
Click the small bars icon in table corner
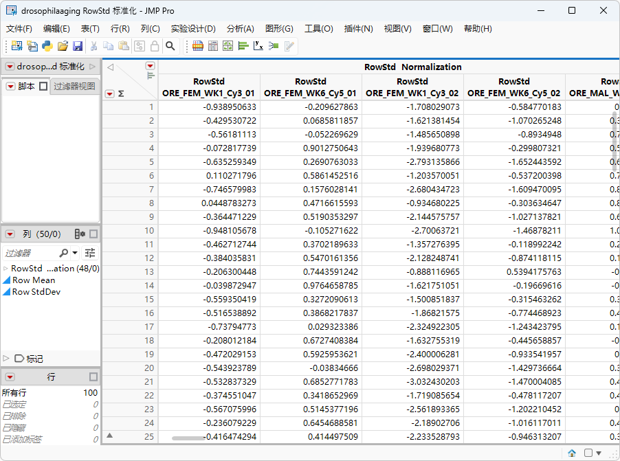point(151,76)
